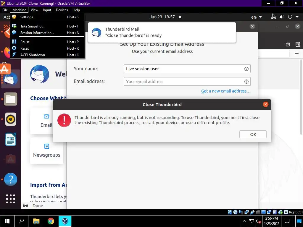This screenshot has width=303, height=227.
Task: Show info icon for Your name field
Action: point(246,69)
